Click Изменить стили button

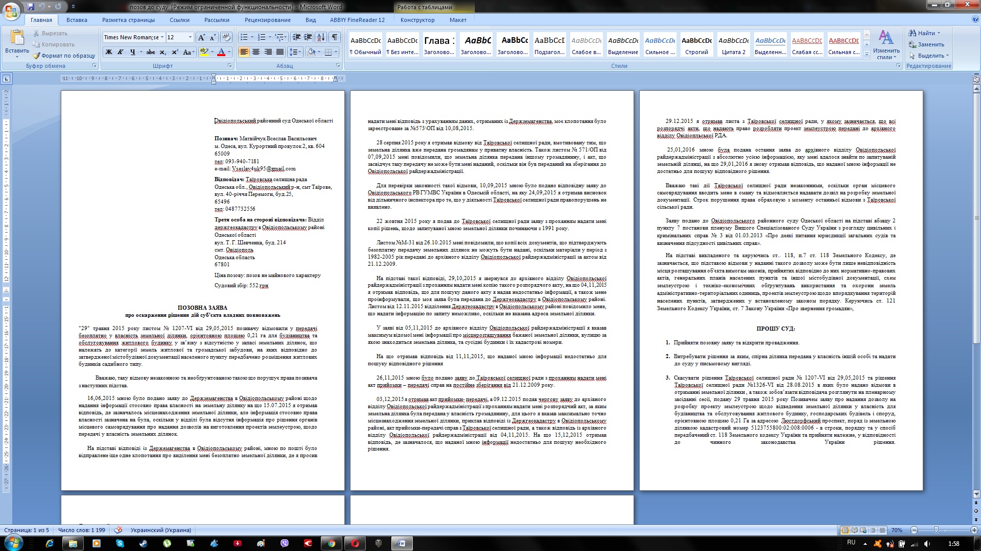pyautogui.click(x=886, y=45)
